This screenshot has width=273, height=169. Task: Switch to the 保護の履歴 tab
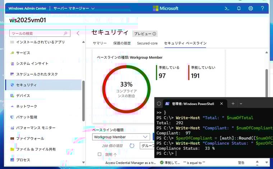[122, 43]
